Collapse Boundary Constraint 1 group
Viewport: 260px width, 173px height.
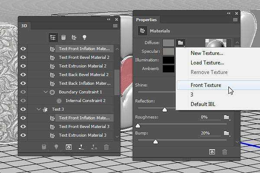[46, 92]
